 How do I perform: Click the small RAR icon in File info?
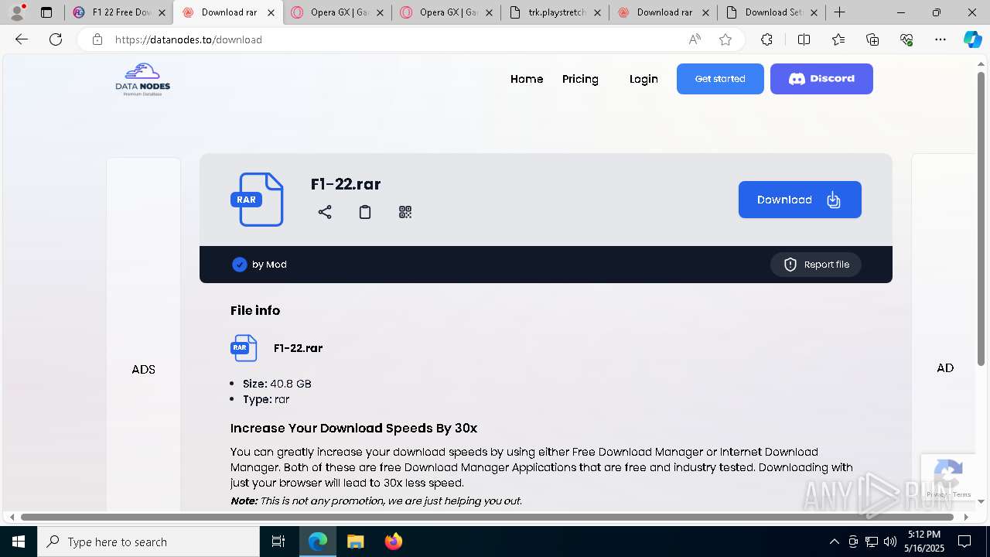(x=244, y=348)
